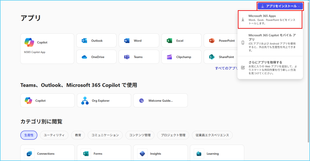Viewport: 310px width, 161px height.
Task: Open the Forms card label
Action: pos(98,154)
